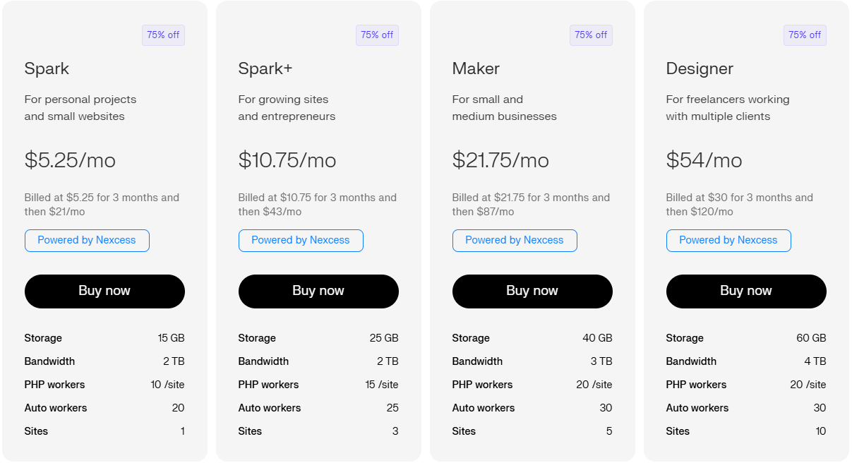Select the 75% off badge on Maker
The height and width of the screenshot is (463, 852).
click(x=591, y=35)
